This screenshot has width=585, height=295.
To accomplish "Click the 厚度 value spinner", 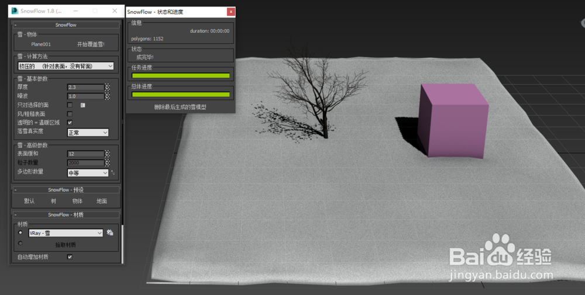I will point(108,87).
